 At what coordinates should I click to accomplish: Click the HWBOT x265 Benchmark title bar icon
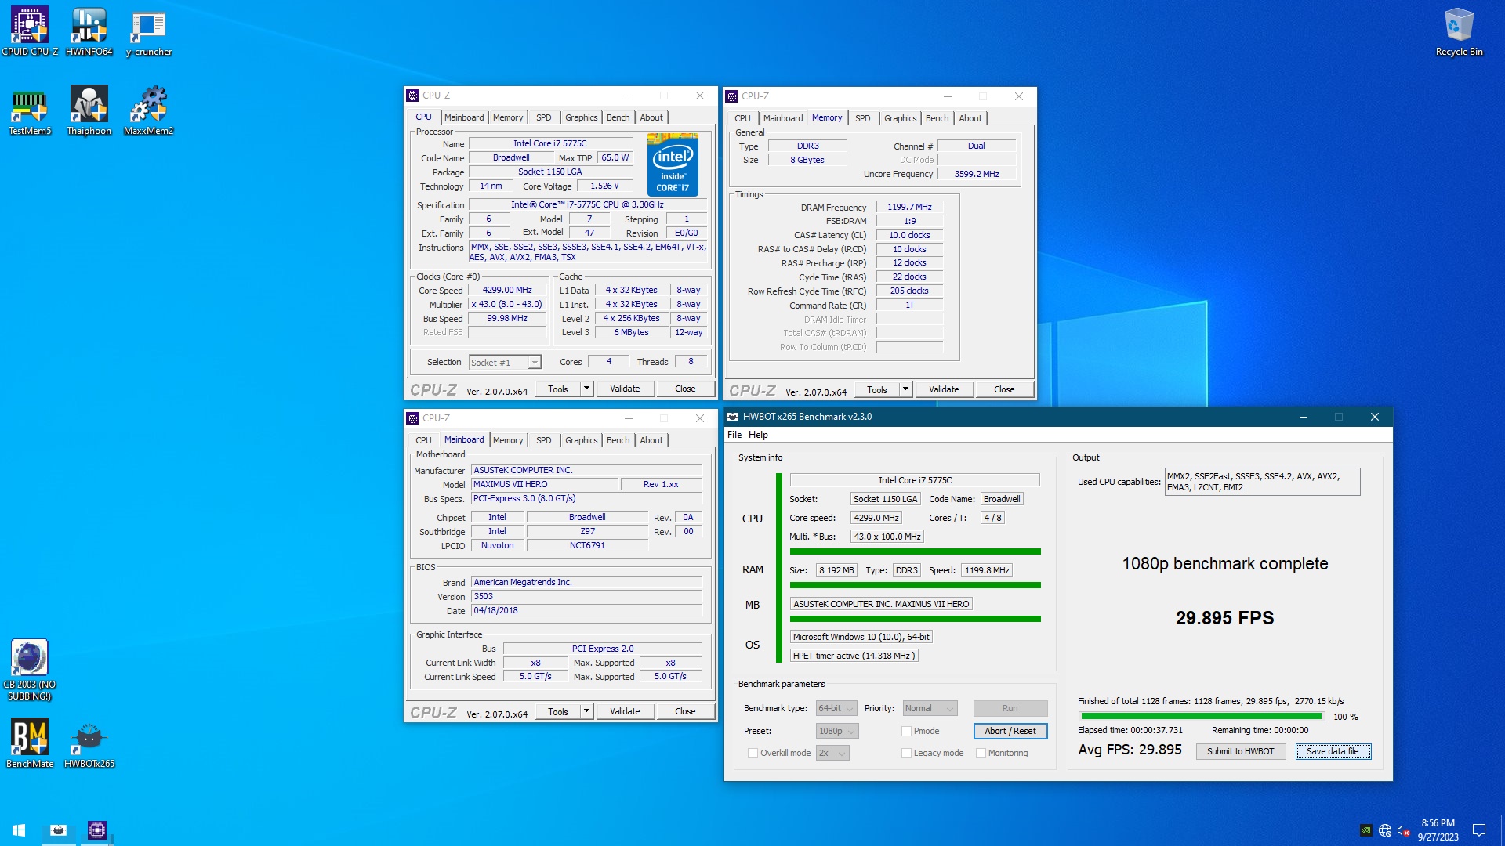coord(733,417)
